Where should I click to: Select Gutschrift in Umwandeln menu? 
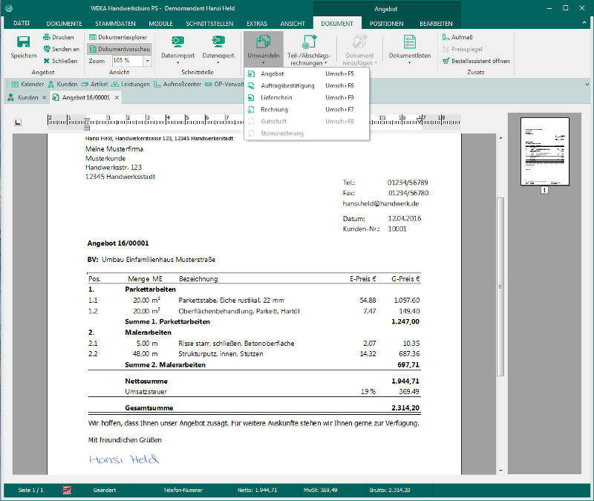click(x=307, y=122)
